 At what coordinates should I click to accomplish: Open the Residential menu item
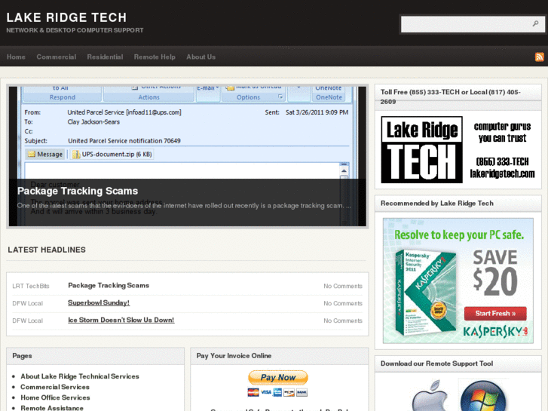point(105,57)
